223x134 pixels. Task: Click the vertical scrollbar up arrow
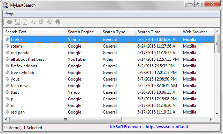tap(217, 31)
